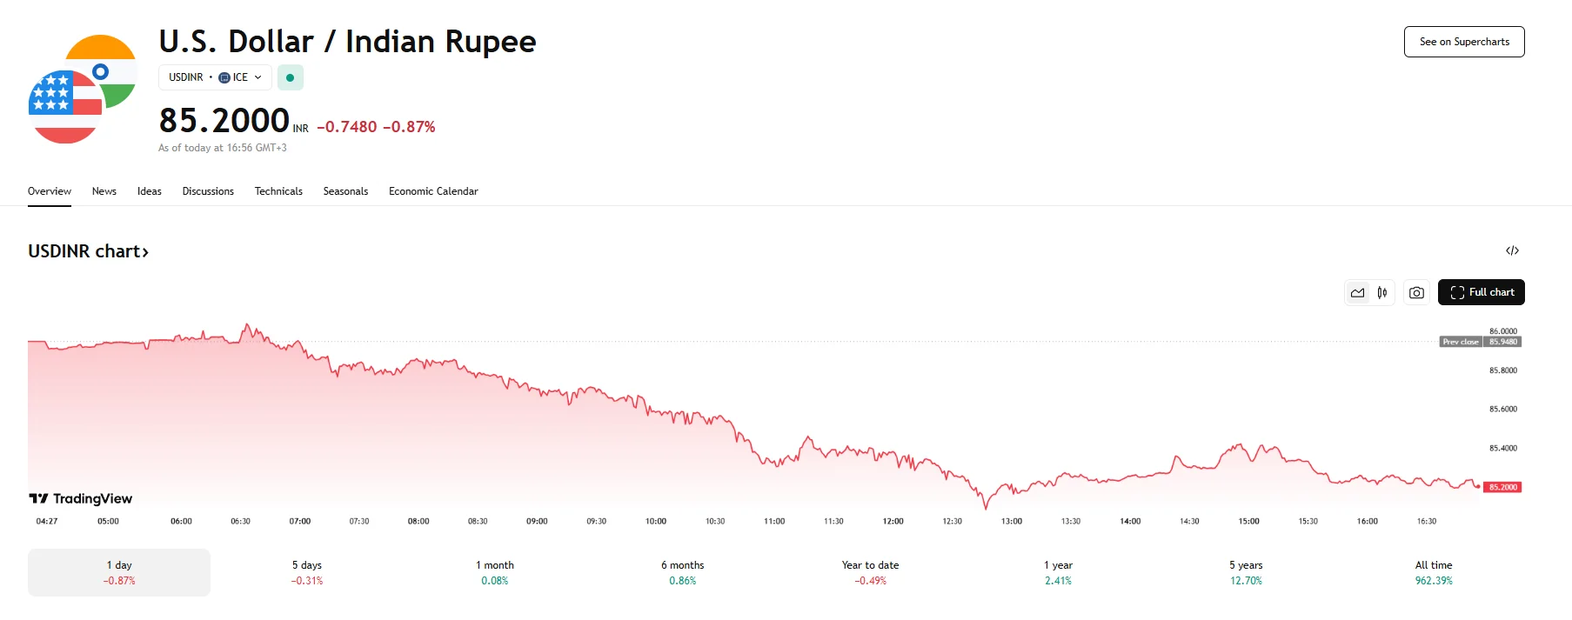Click the embed code icon
Viewport: 1572px width, 620px height.
click(x=1512, y=251)
